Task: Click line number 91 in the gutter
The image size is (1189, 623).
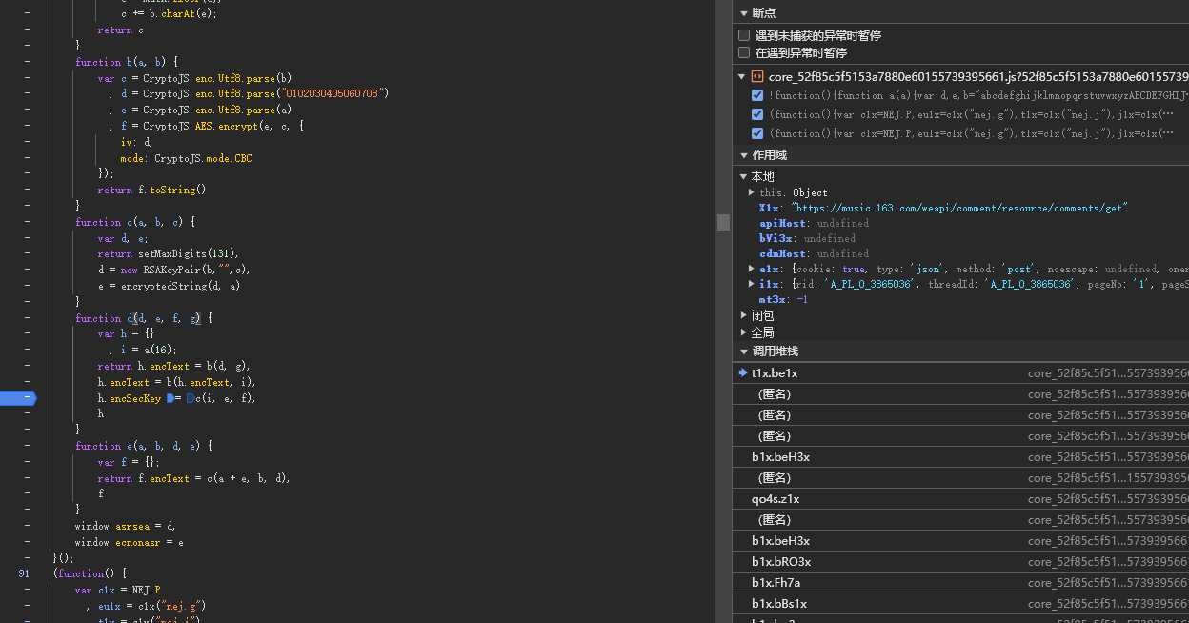Action: pos(25,573)
